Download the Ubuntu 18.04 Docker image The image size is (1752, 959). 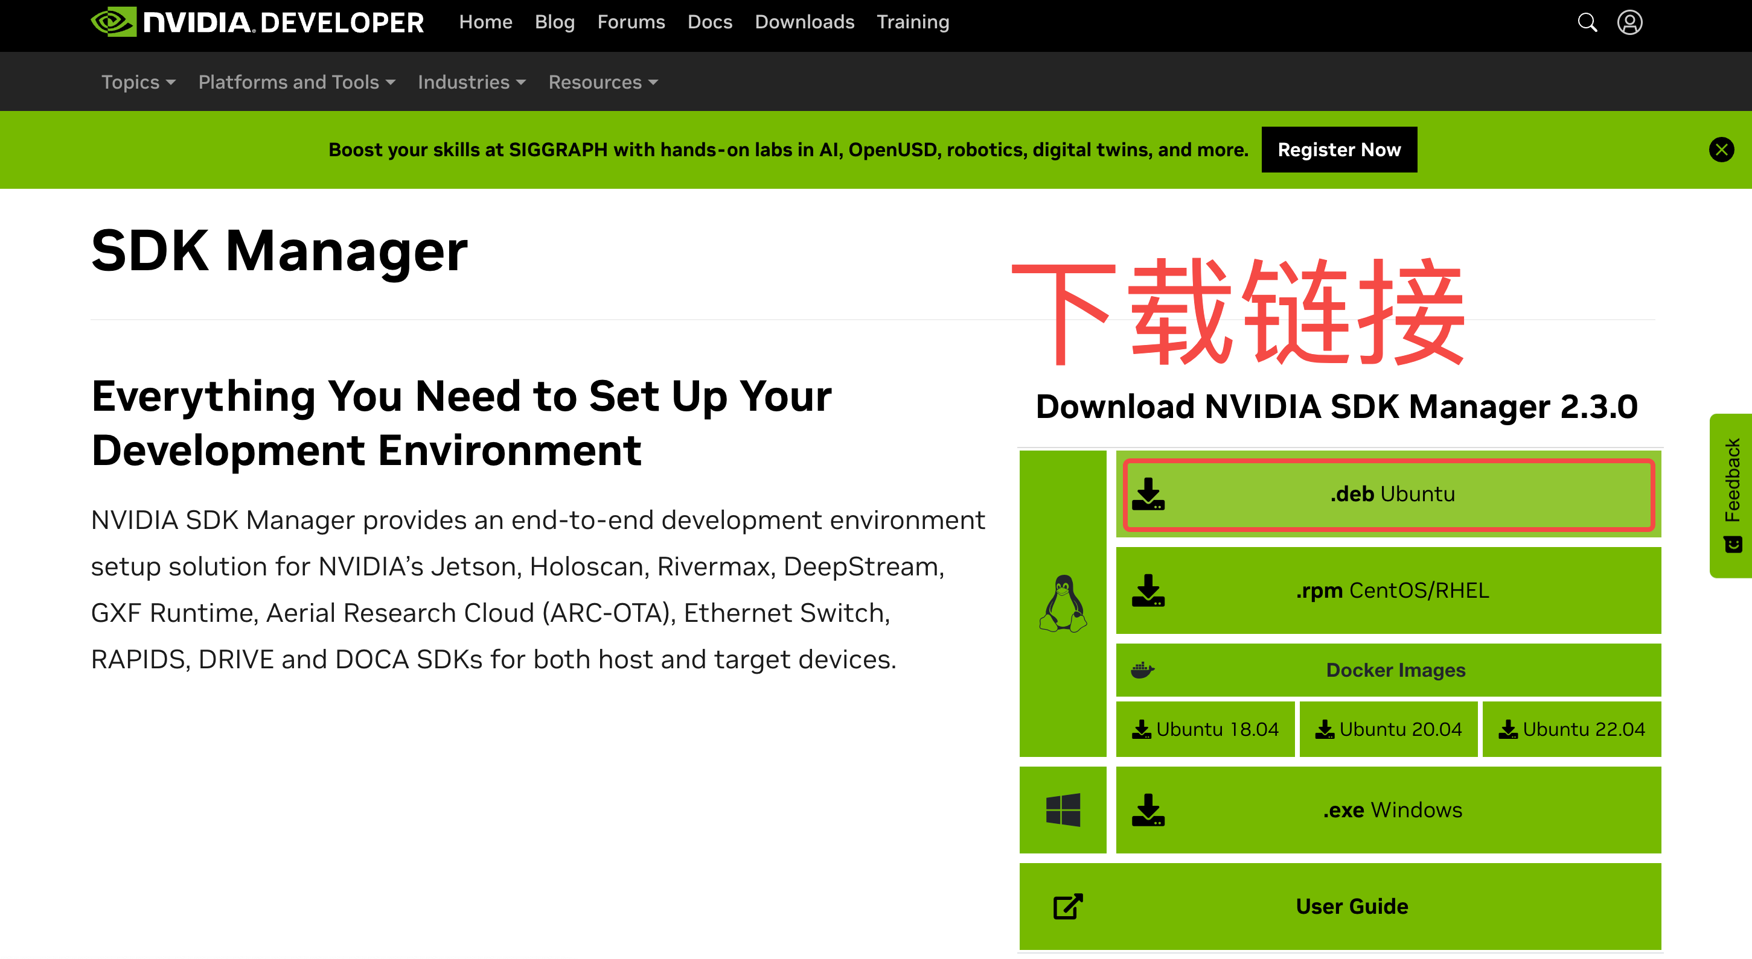[x=1205, y=729]
